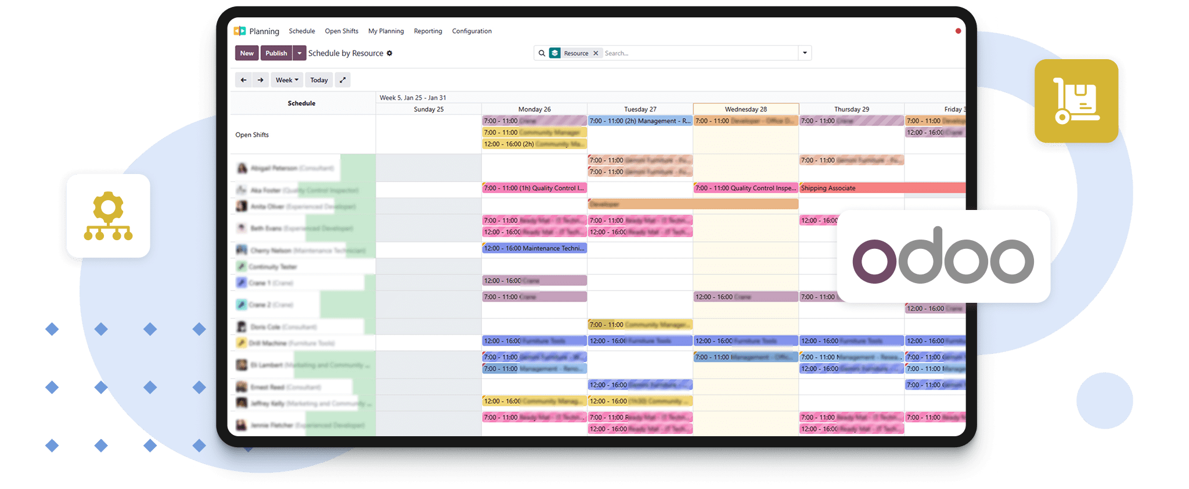
Task: Click the Planning app name
Action: point(264,31)
